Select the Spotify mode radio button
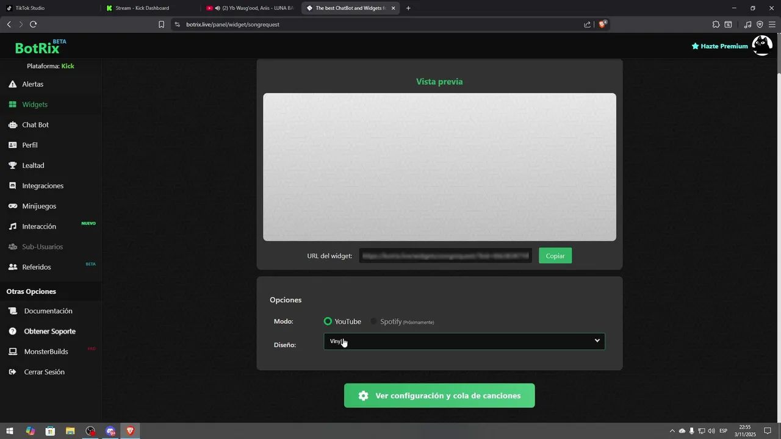This screenshot has width=781, height=439. 373,321
